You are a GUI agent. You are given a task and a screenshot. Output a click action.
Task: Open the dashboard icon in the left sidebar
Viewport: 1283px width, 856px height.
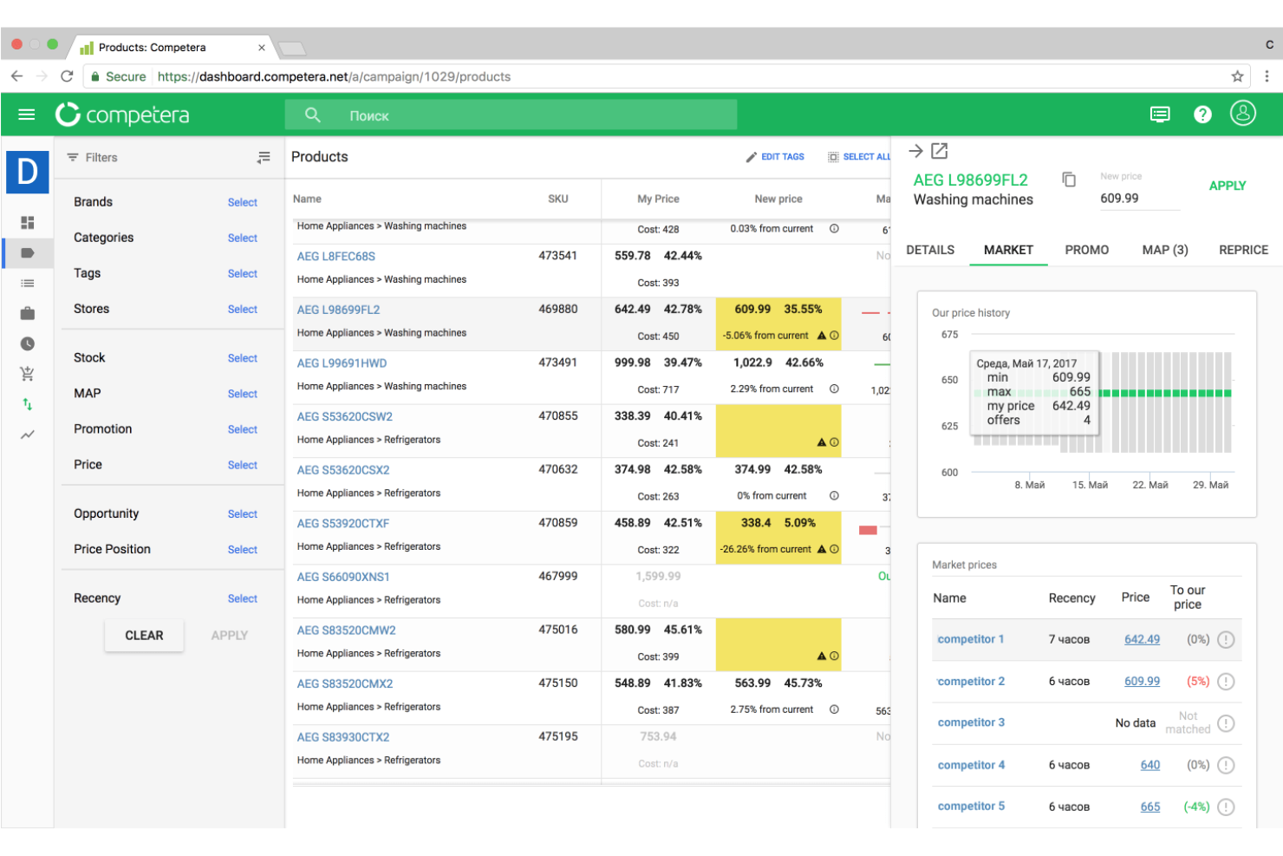coord(27,223)
